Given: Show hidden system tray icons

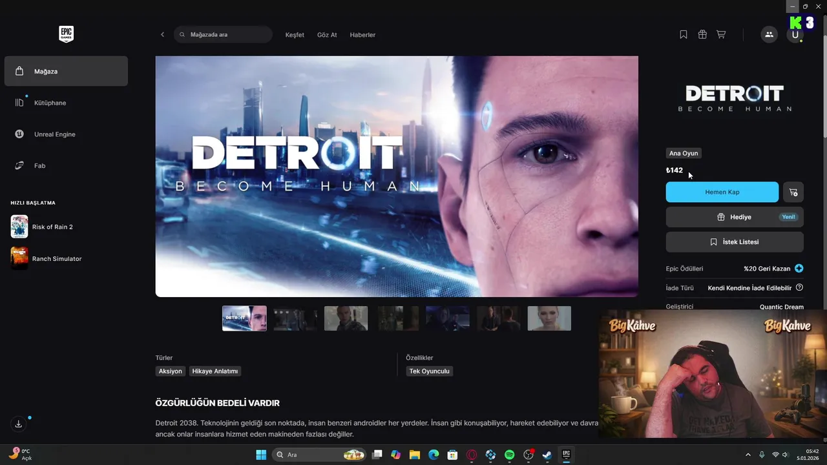Looking at the screenshot, I should pos(748,455).
